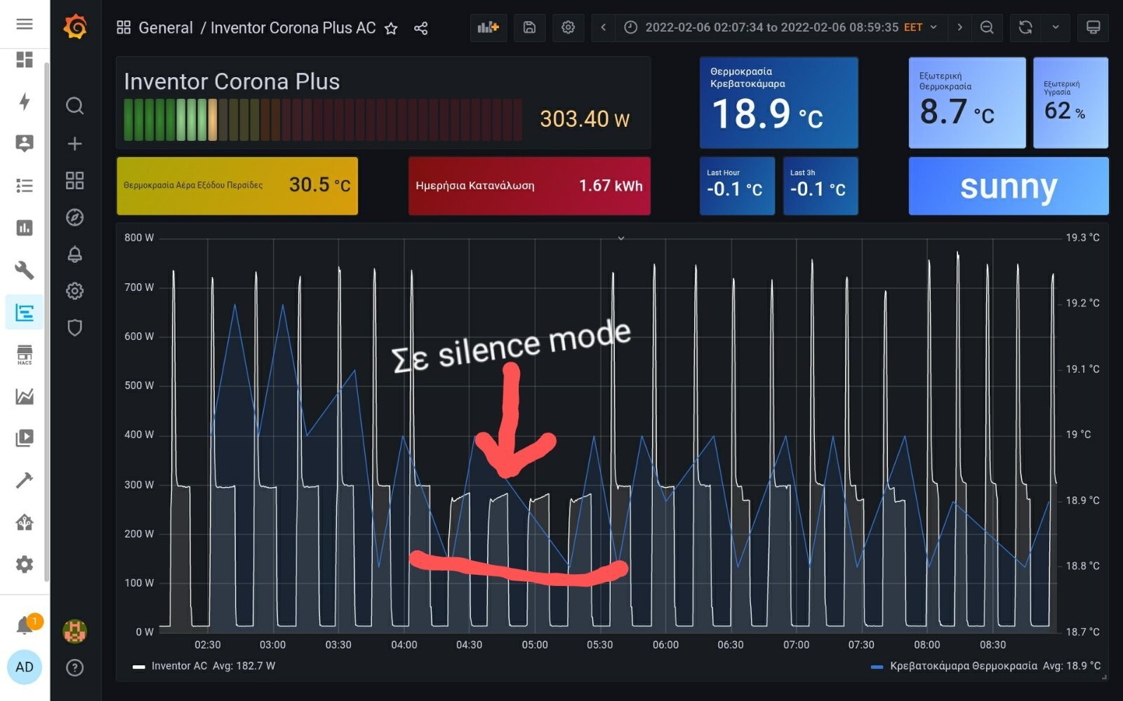The image size is (1123, 701).
Task: Click the sunny weather panel
Action: click(1009, 186)
